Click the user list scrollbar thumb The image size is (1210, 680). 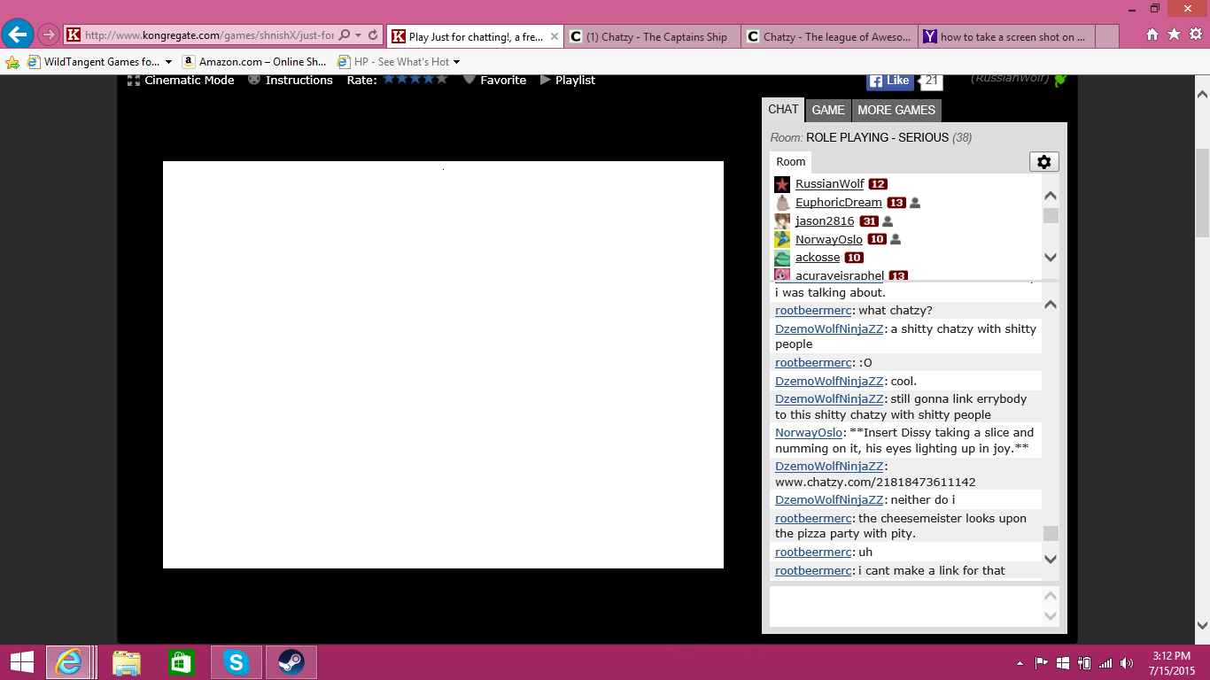click(1051, 216)
